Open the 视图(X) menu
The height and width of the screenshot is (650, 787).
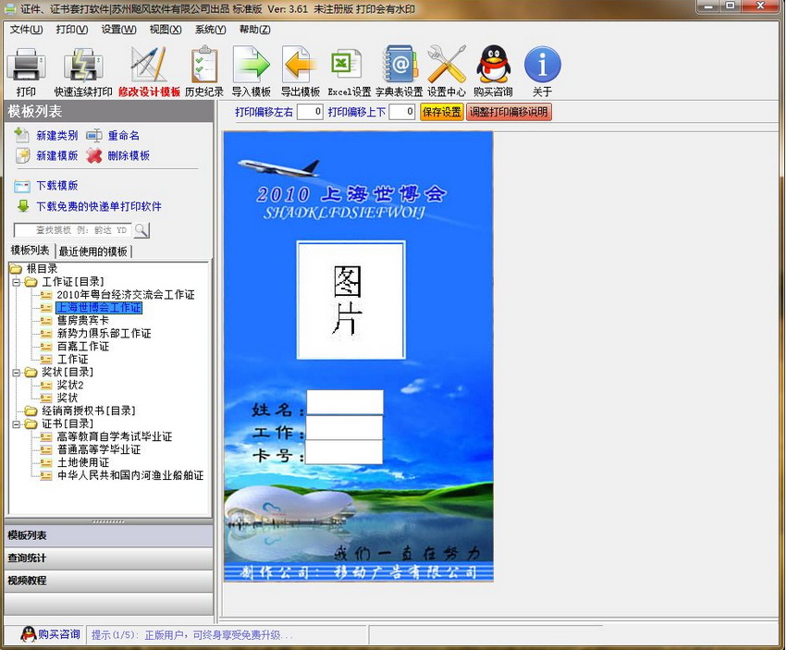point(166,30)
